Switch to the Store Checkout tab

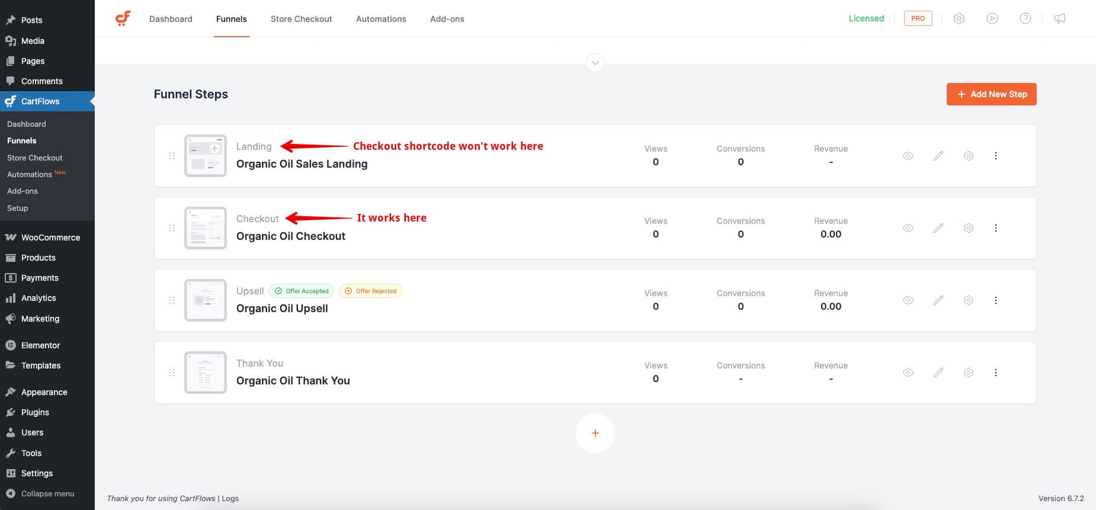tap(302, 19)
